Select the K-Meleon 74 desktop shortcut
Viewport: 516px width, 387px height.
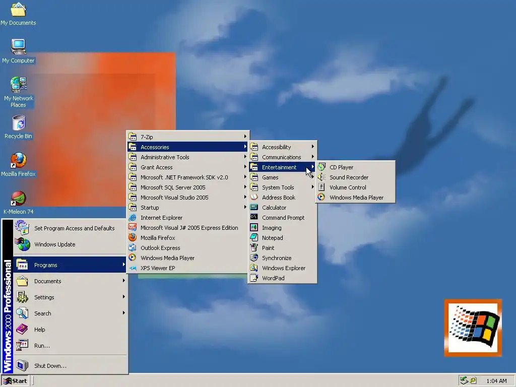[x=19, y=203]
